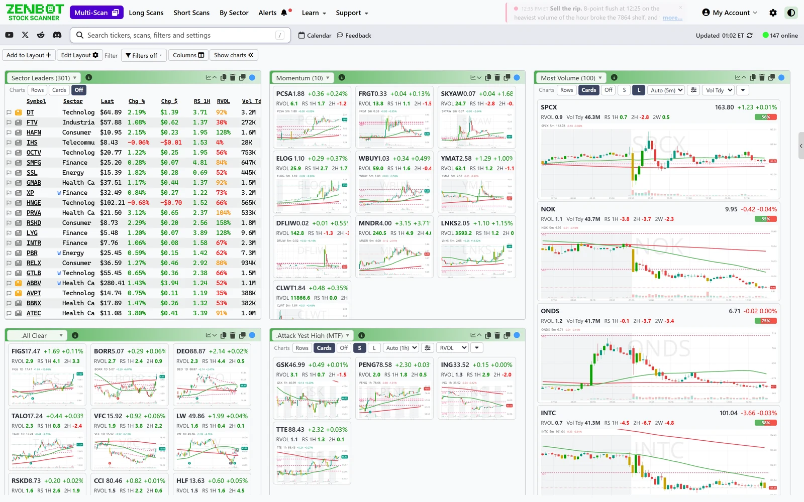This screenshot has width=804, height=502.
Task: Click Edit Layout button
Action: [x=80, y=55]
